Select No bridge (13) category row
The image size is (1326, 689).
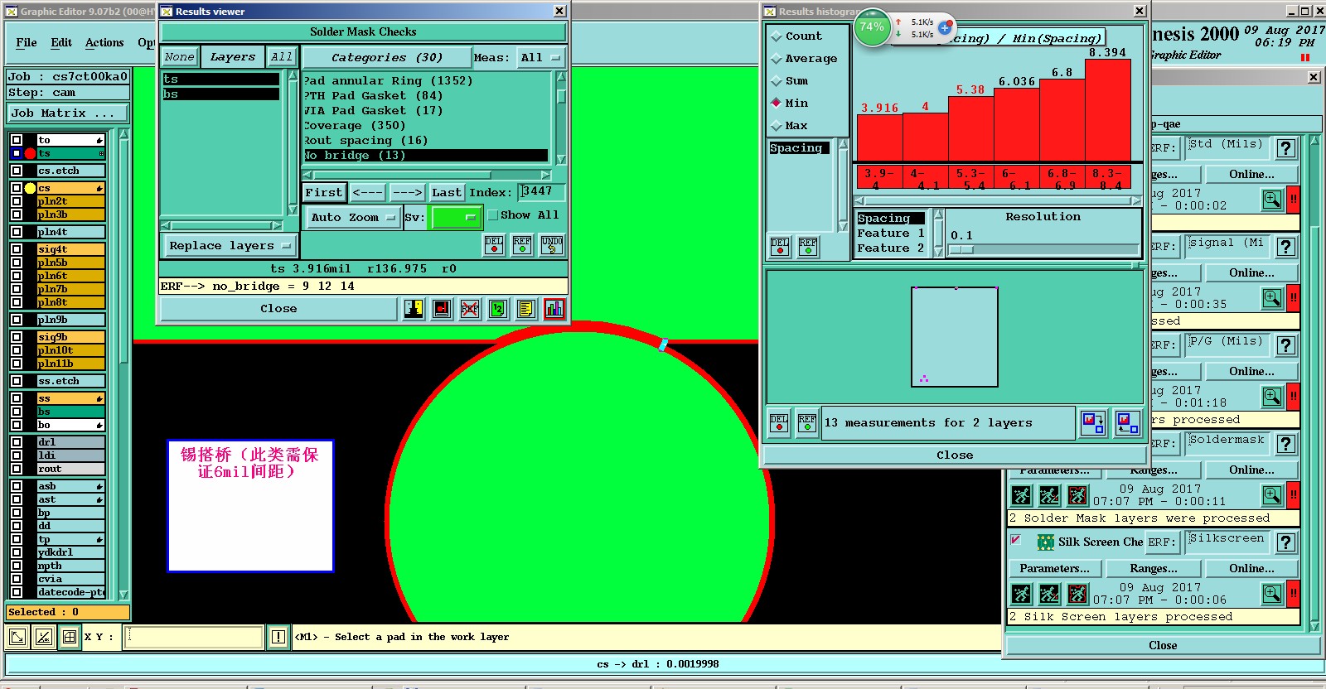tap(425, 156)
